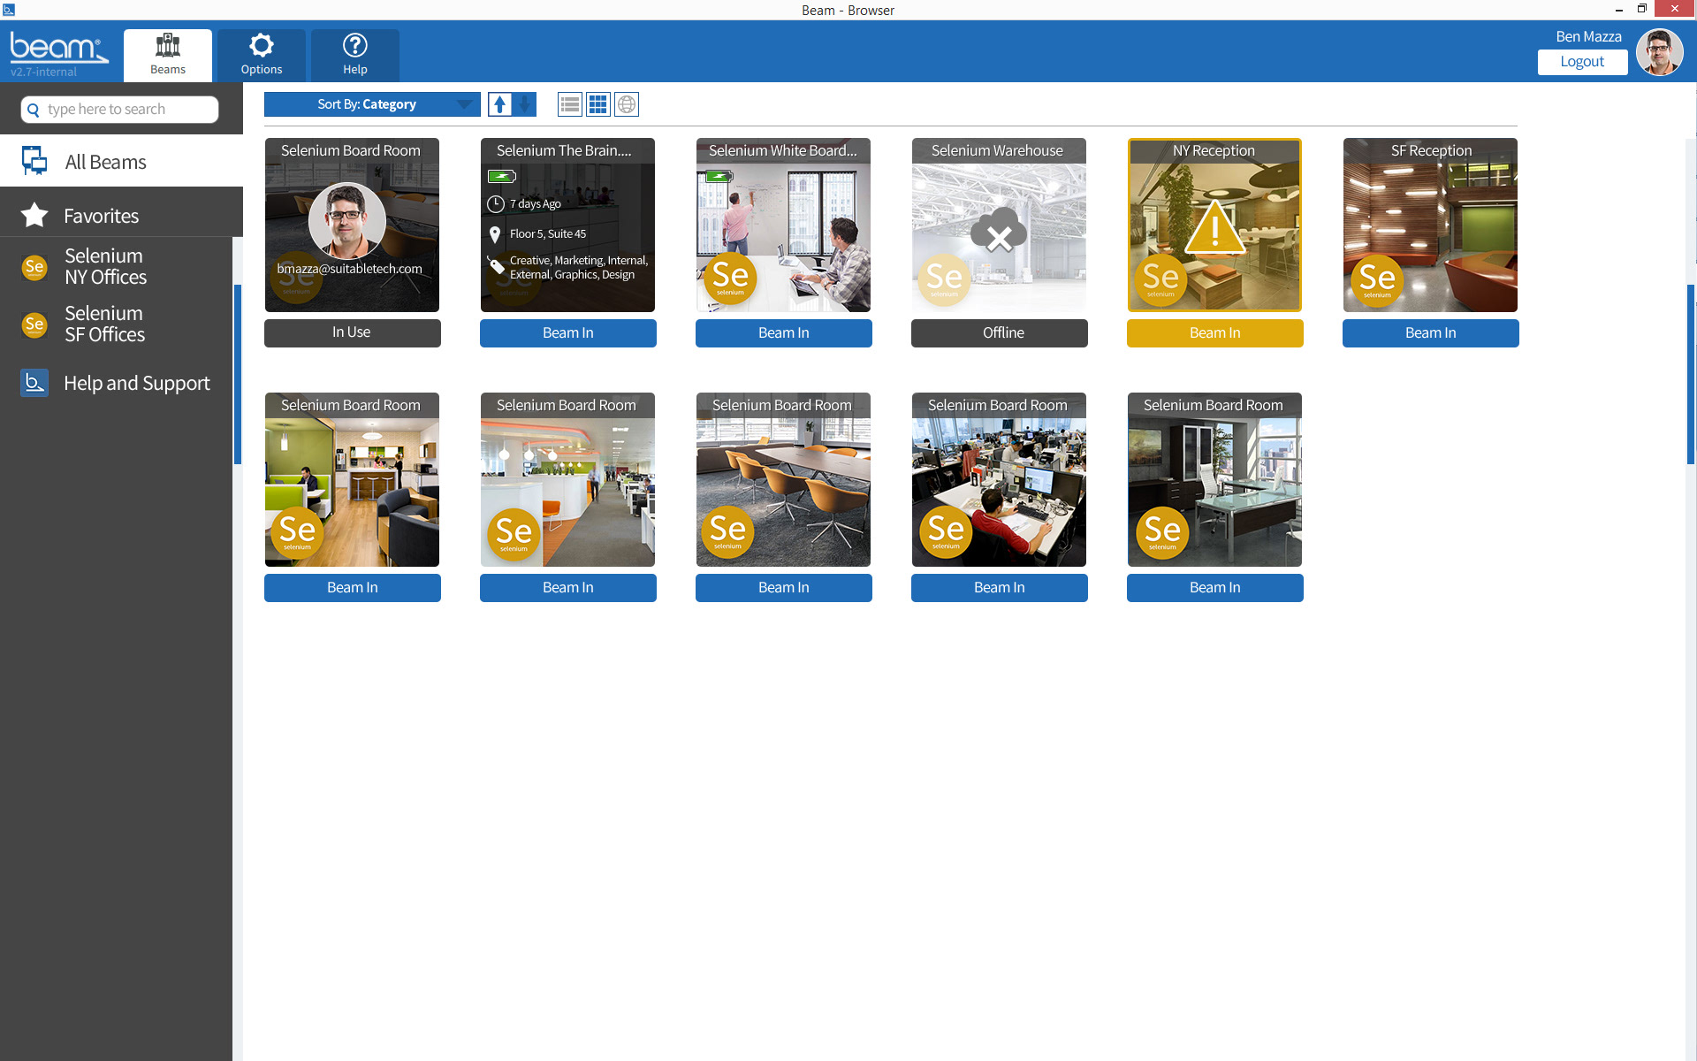This screenshot has width=1697, height=1061.
Task: Click Se badge on Selenium White Board card
Action: pos(730,279)
